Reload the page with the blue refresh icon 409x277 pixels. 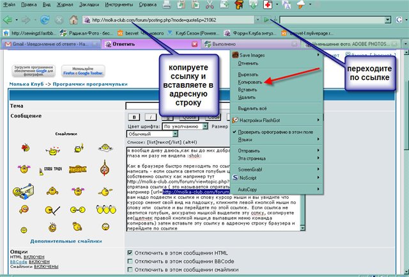tap(45, 20)
